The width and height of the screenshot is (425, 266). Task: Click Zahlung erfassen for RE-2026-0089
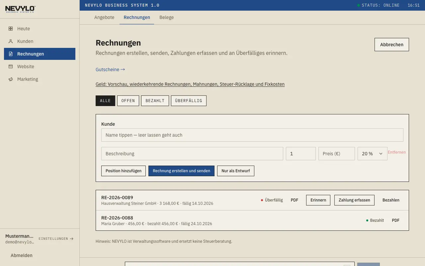point(354,200)
